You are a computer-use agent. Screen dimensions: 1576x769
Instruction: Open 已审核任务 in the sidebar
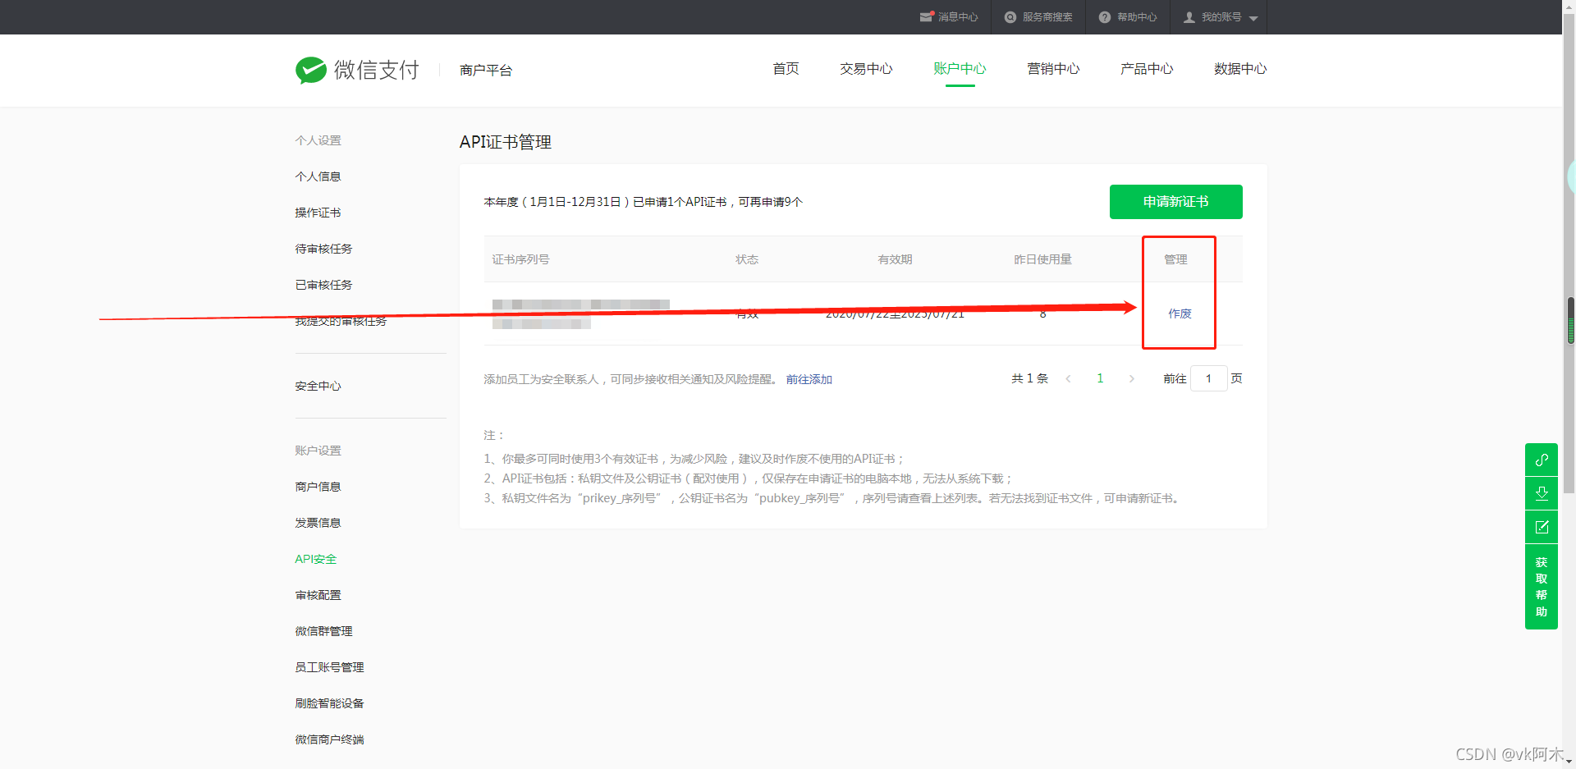[x=323, y=285]
